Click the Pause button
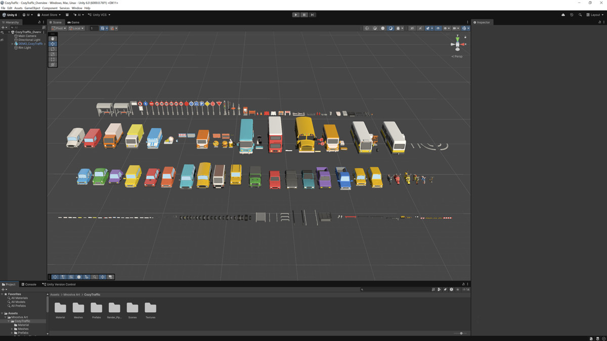This screenshot has width=607, height=341. pyautogui.click(x=304, y=15)
